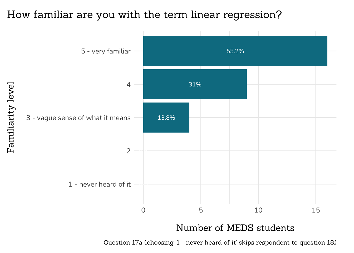Click the 'Question 17a' caption text
Viewport: 354px width, 253px height.
220,242
